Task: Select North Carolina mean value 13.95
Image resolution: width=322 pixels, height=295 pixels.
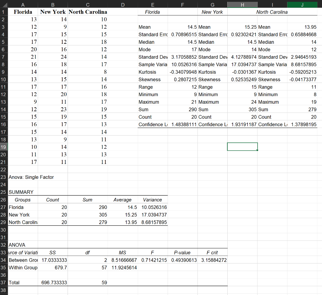Action: click(x=310, y=27)
